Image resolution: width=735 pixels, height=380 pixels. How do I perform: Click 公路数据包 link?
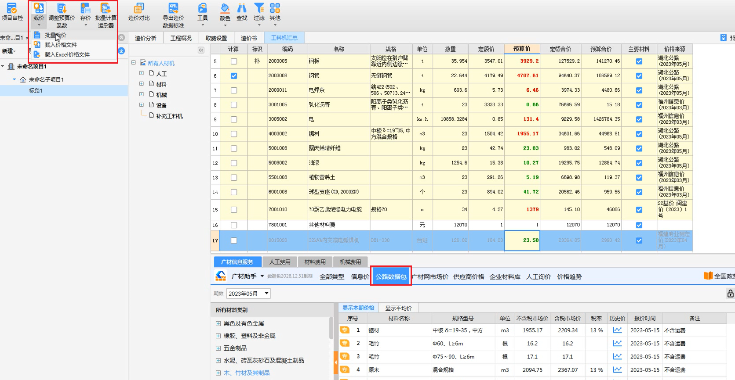[x=391, y=276]
